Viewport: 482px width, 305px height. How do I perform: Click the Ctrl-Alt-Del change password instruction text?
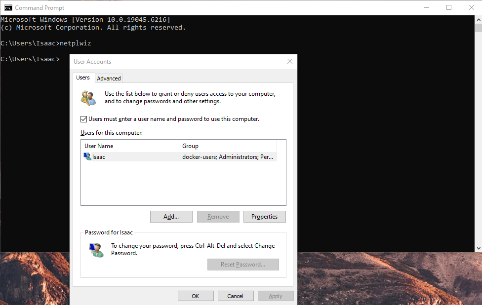click(193, 249)
